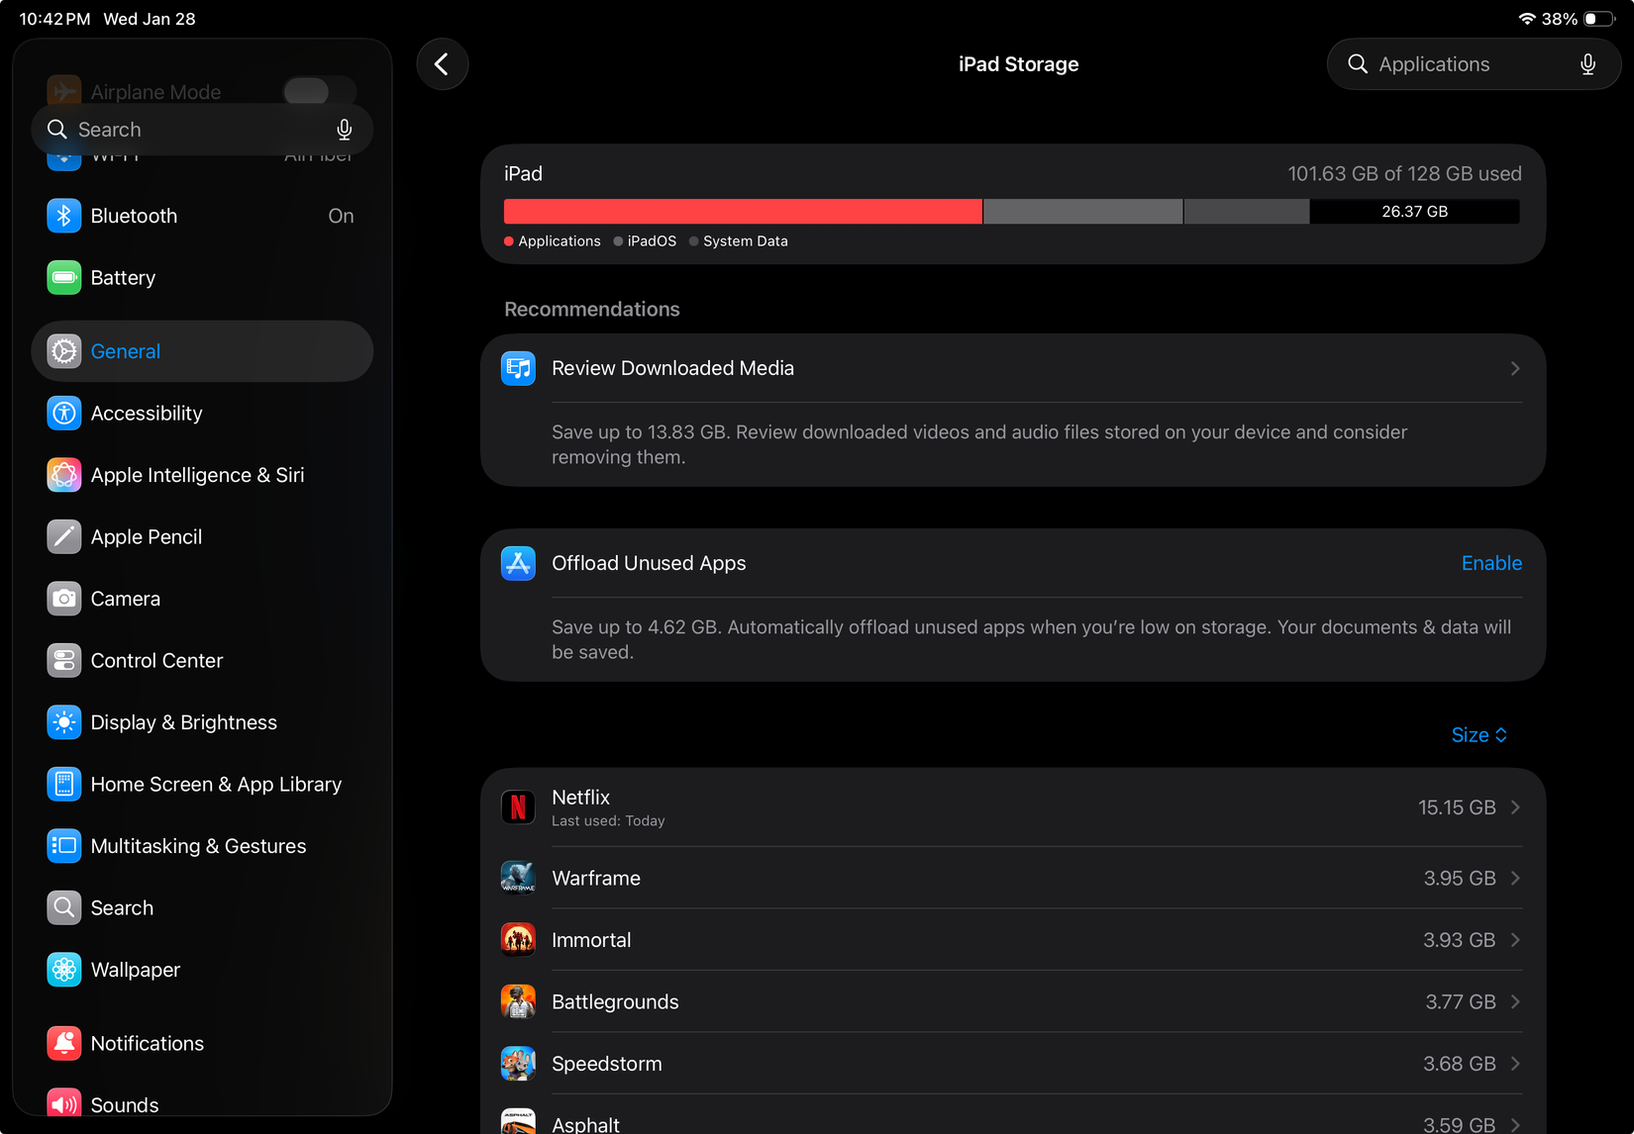Screen dimensions: 1634x1134
Task: Open Wallpaper settings
Action: tap(135, 969)
